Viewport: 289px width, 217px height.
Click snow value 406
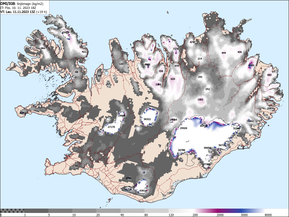click(239, 52)
